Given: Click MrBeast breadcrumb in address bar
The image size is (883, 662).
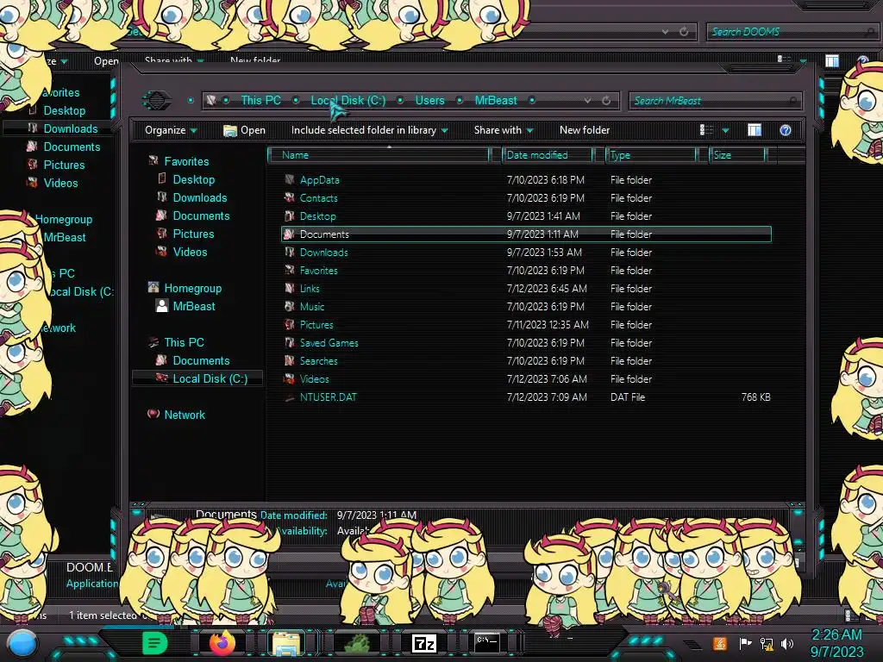Looking at the screenshot, I should (496, 100).
